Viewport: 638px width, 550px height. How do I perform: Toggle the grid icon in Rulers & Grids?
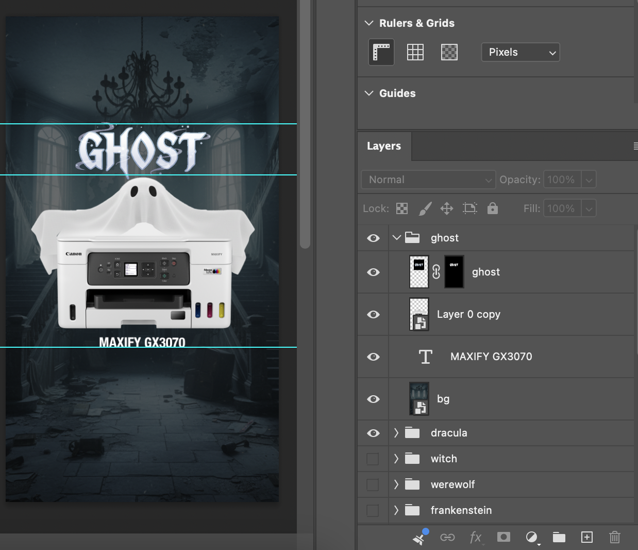pyautogui.click(x=415, y=52)
